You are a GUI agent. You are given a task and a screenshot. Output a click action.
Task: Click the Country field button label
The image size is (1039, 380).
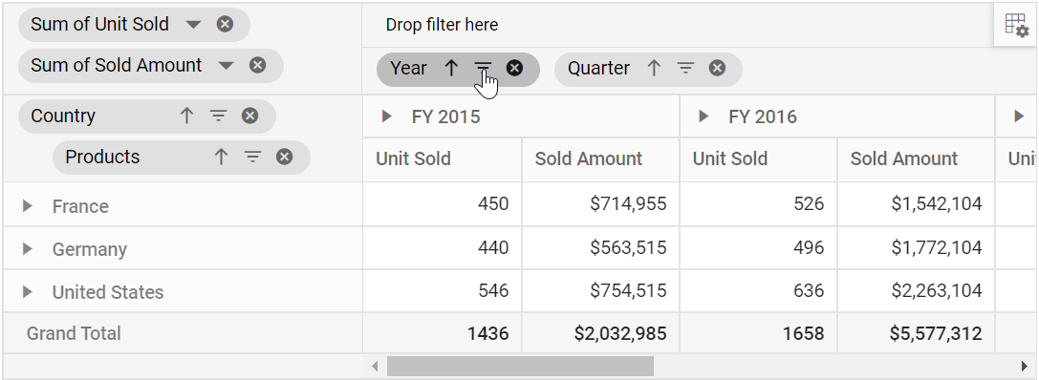pos(63,116)
